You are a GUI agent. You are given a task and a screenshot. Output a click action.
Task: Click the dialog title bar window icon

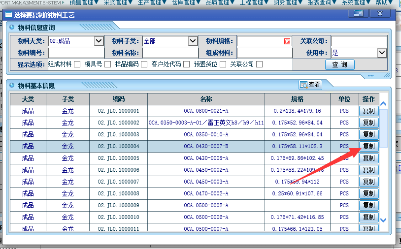coord(8,14)
